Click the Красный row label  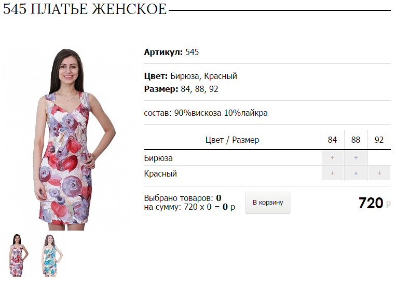(x=160, y=174)
